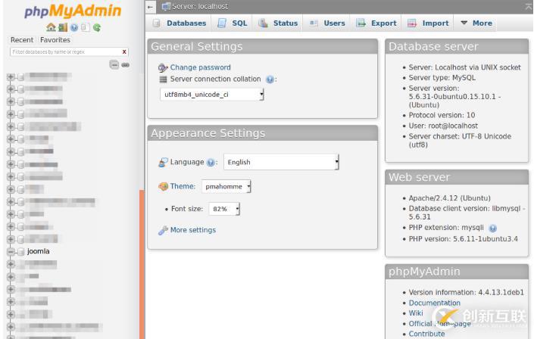Click the Server connection collation list icon
Screen dimensions: 534x339
pos(163,79)
